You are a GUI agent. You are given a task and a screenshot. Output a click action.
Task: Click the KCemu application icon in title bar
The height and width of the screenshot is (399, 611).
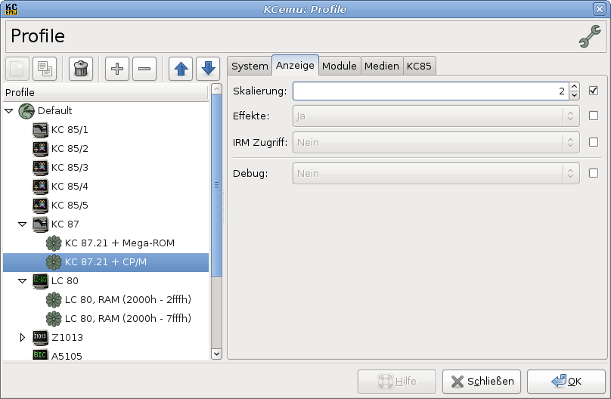(x=11, y=9)
